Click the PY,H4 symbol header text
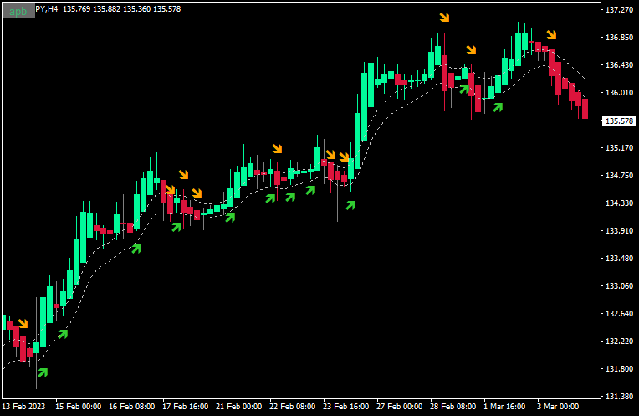This screenshot has height=416, width=639. (47, 9)
